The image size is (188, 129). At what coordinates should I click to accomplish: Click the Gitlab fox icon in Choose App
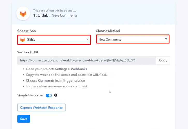coord(23,40)
